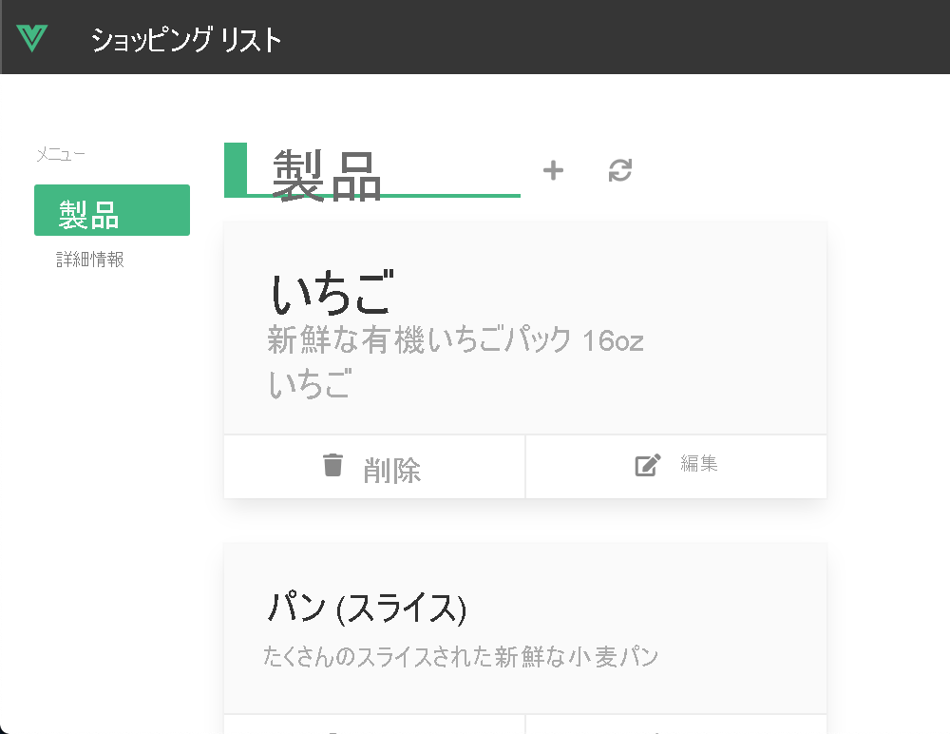Screen dimensions: 950x734
Task: Click the メニュー label in sidebar
Action: click(61, 155)
